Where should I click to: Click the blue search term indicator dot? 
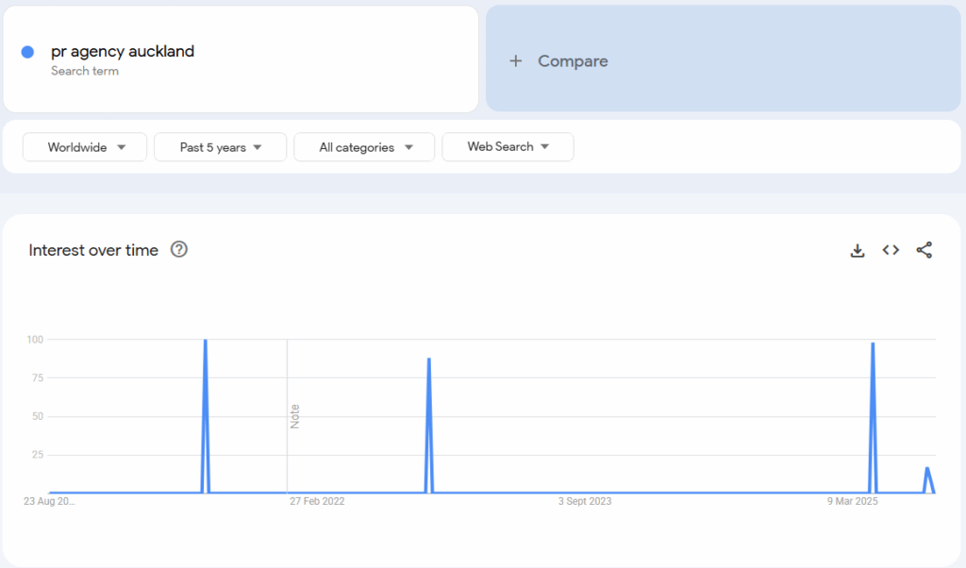tap(27, 51)
